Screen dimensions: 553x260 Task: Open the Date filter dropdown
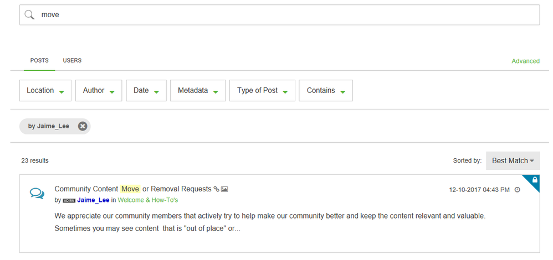(146, 91)
